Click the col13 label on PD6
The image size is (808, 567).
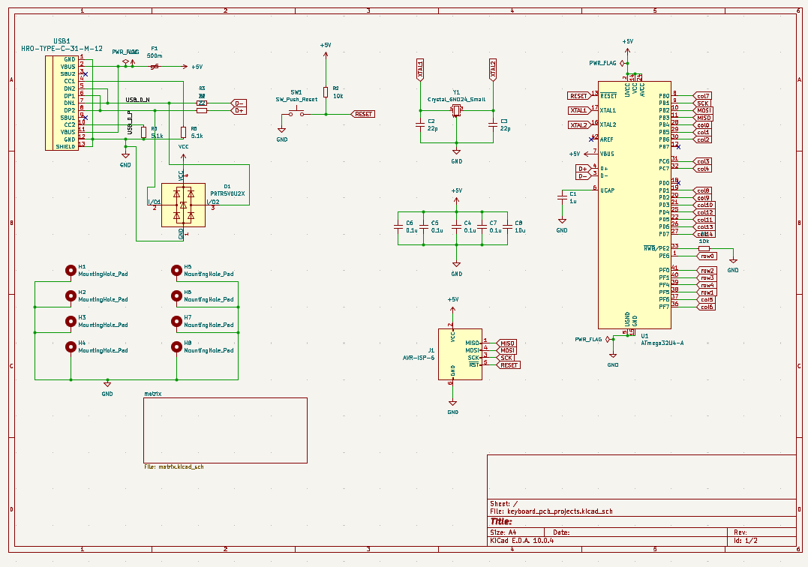pos(704,226)
